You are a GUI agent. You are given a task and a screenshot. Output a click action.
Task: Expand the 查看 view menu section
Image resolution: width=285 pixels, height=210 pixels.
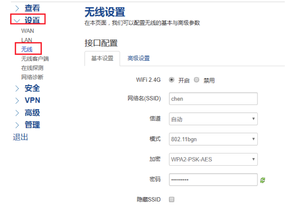[33, 8]
